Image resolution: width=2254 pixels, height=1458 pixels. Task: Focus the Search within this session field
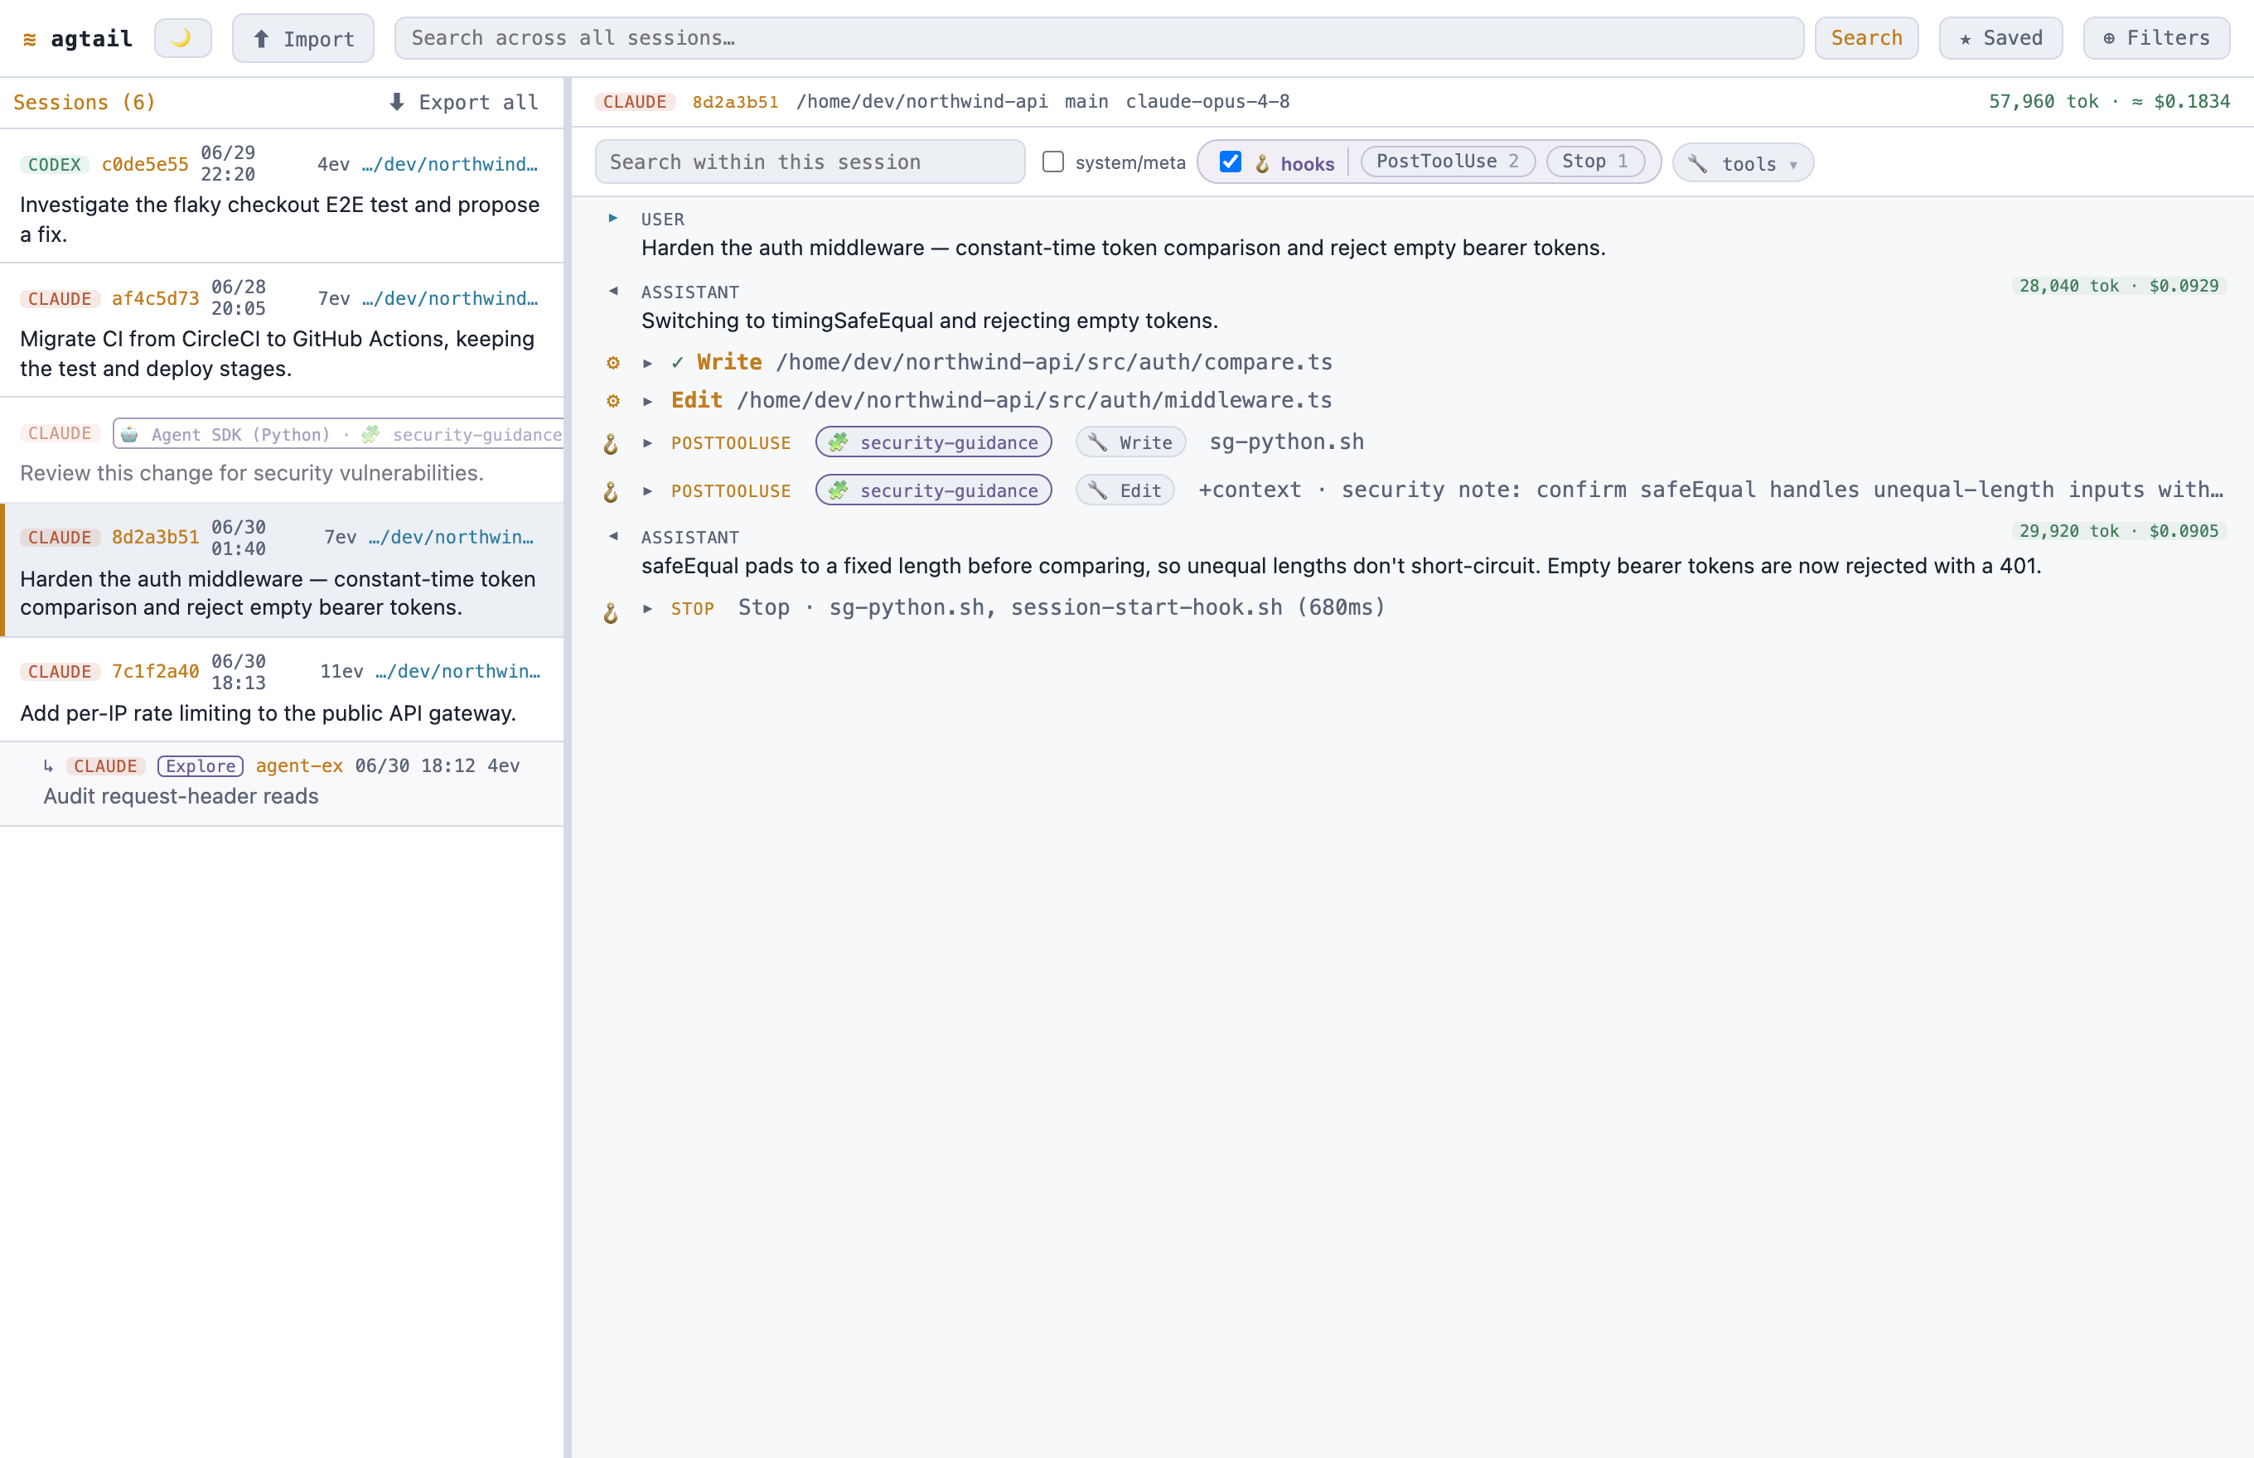[810, 162]
